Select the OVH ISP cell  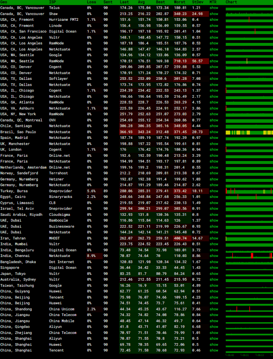point(52,120)
